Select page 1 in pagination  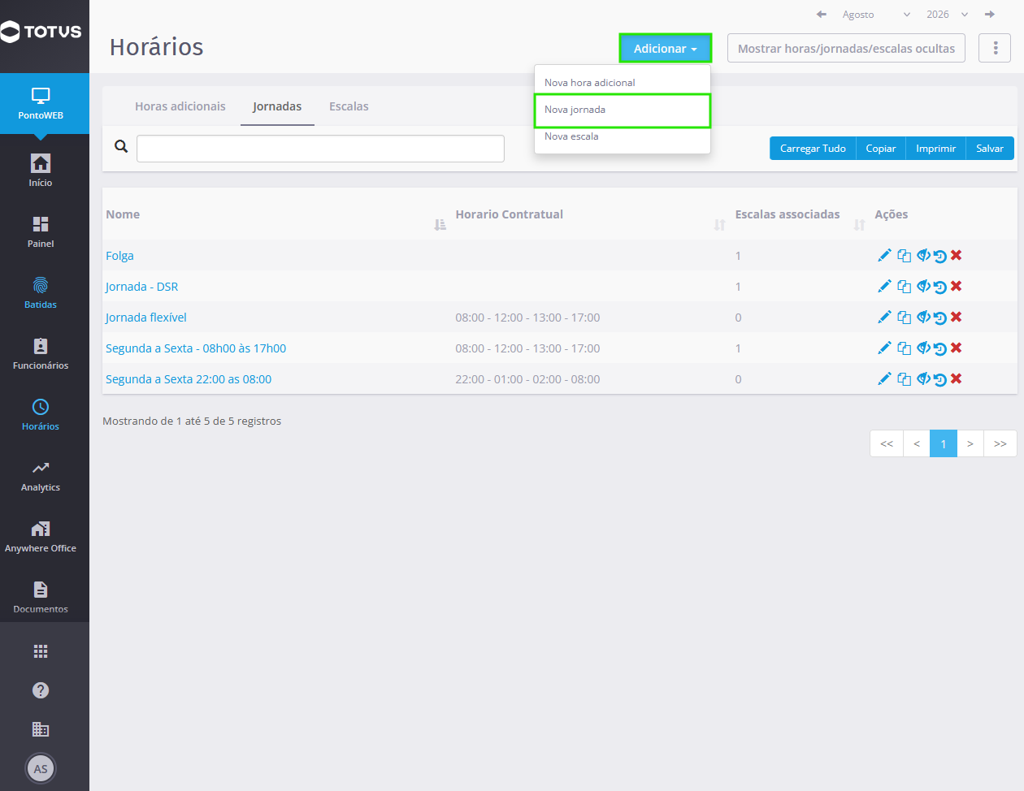click(x=944, y=443)
